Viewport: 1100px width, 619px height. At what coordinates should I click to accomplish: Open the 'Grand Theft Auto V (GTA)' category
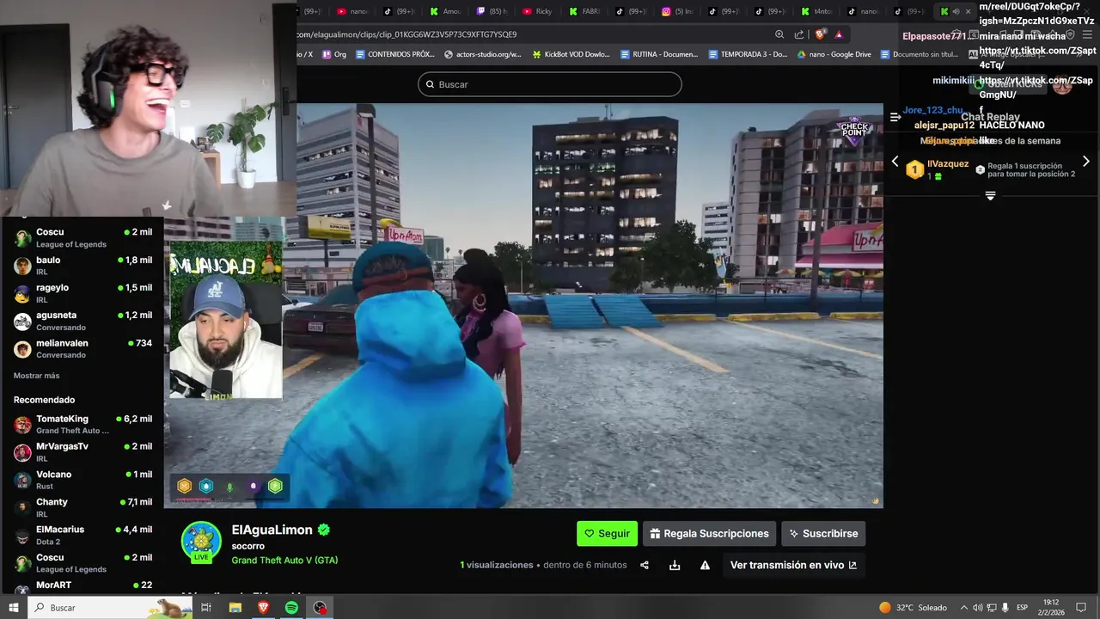click(x=284, y=561)
